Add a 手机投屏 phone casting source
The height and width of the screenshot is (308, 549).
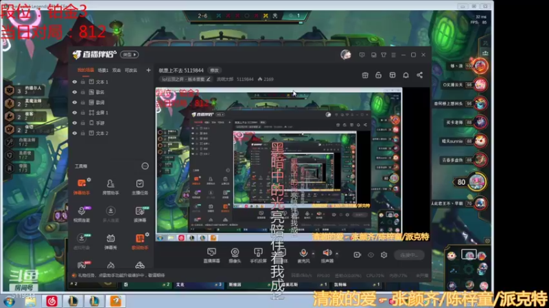tap(258, 255)
